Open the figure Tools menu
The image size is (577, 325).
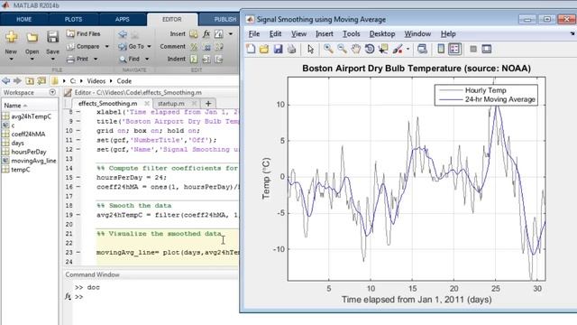[x=351, y=34]
